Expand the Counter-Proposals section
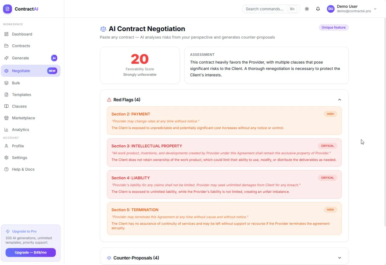This screenshot has height=265, width=386. (x=340, y=258)
